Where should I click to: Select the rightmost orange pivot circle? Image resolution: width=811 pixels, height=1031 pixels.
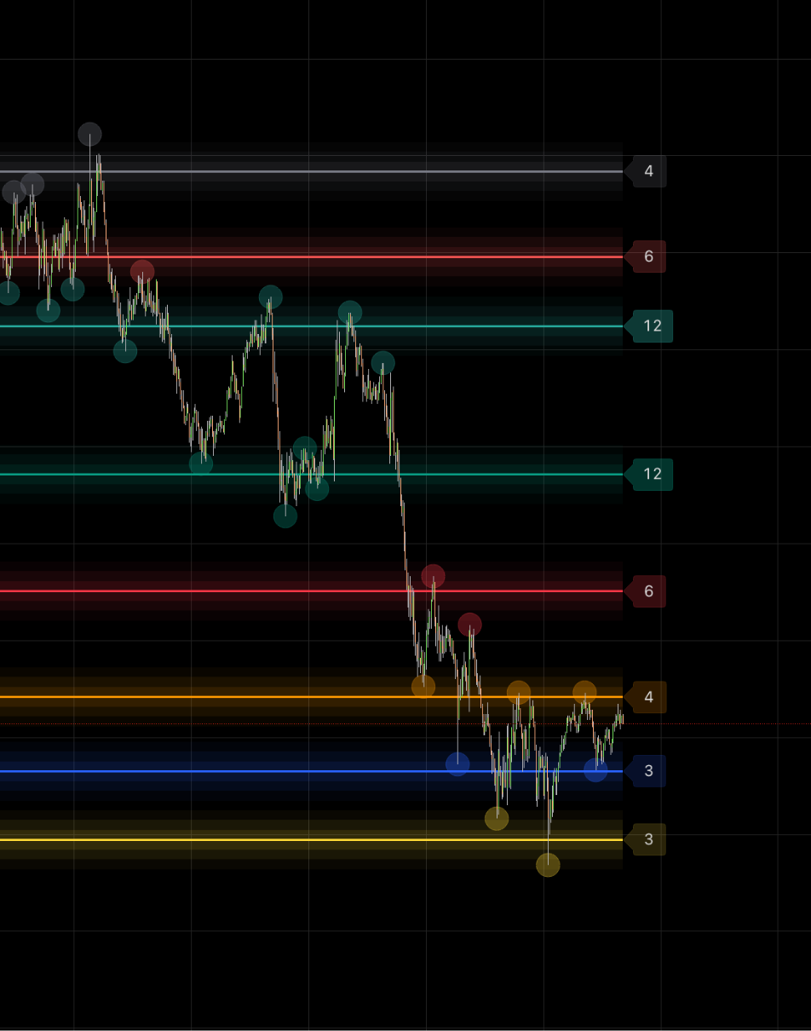[x=584, y=692]
